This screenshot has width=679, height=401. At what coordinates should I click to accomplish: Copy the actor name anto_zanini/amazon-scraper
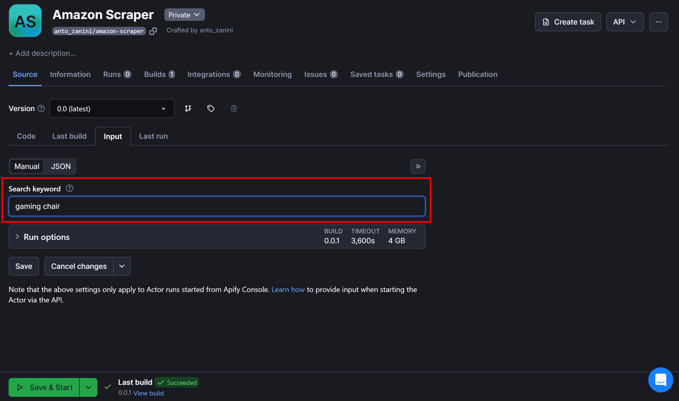coord(153,31)
